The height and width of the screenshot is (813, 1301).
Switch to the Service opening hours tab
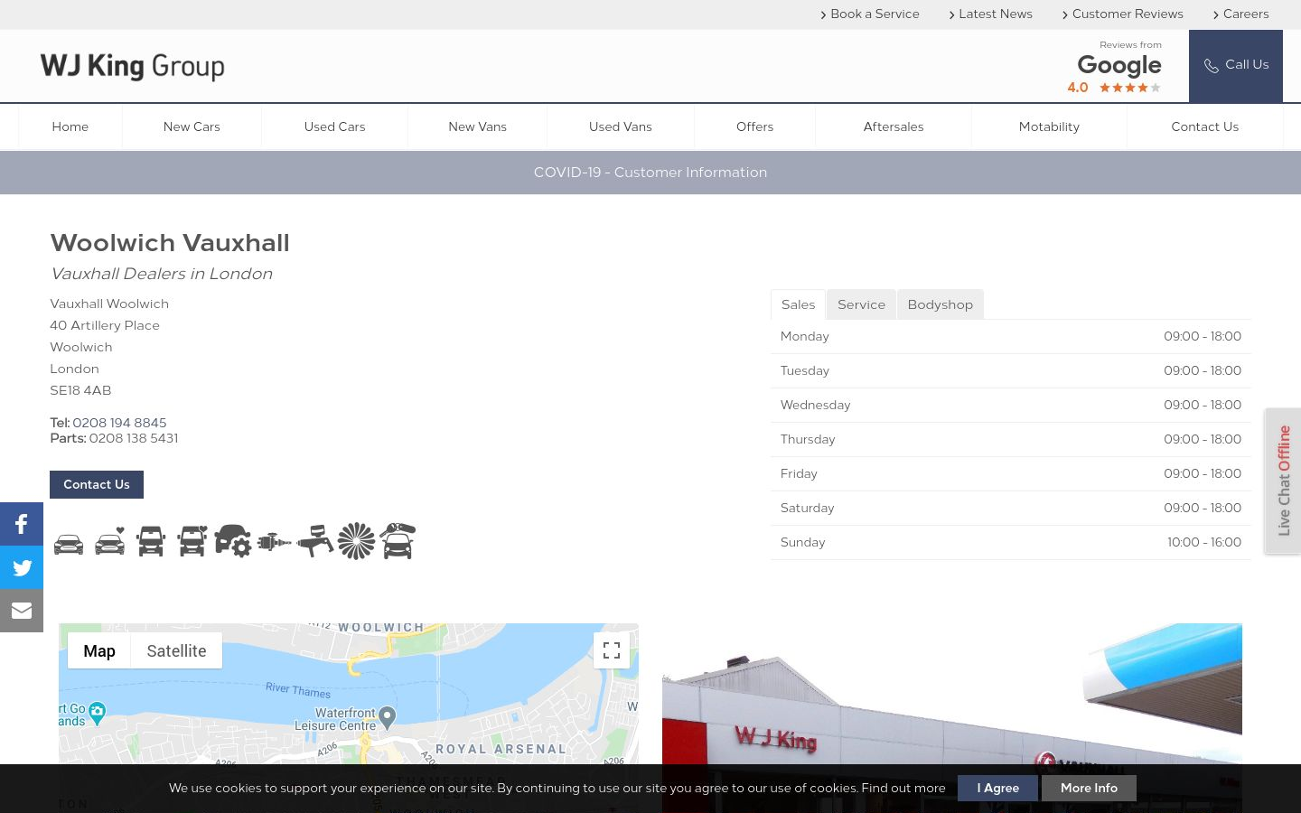(x=861, y=304)
